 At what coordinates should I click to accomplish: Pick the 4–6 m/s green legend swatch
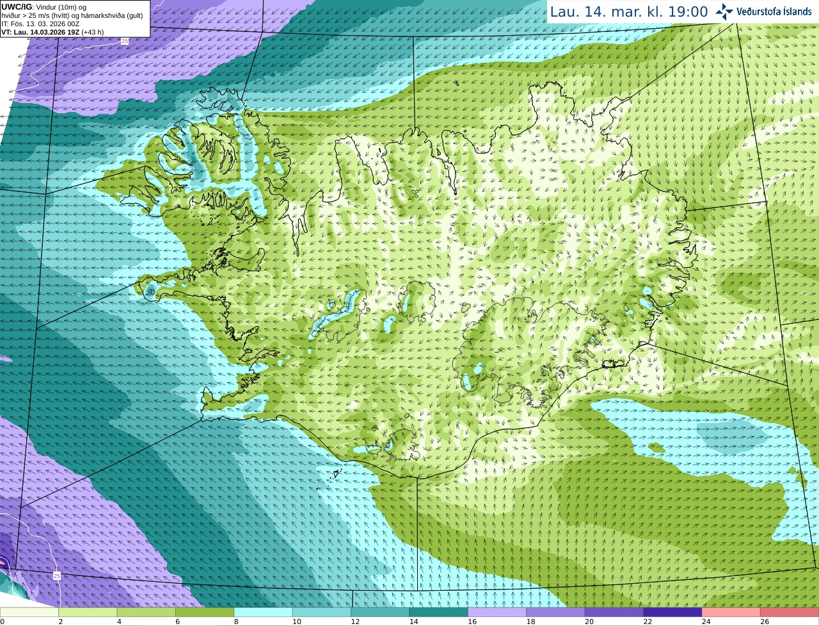pyautogui.click(x=147, y=612)
